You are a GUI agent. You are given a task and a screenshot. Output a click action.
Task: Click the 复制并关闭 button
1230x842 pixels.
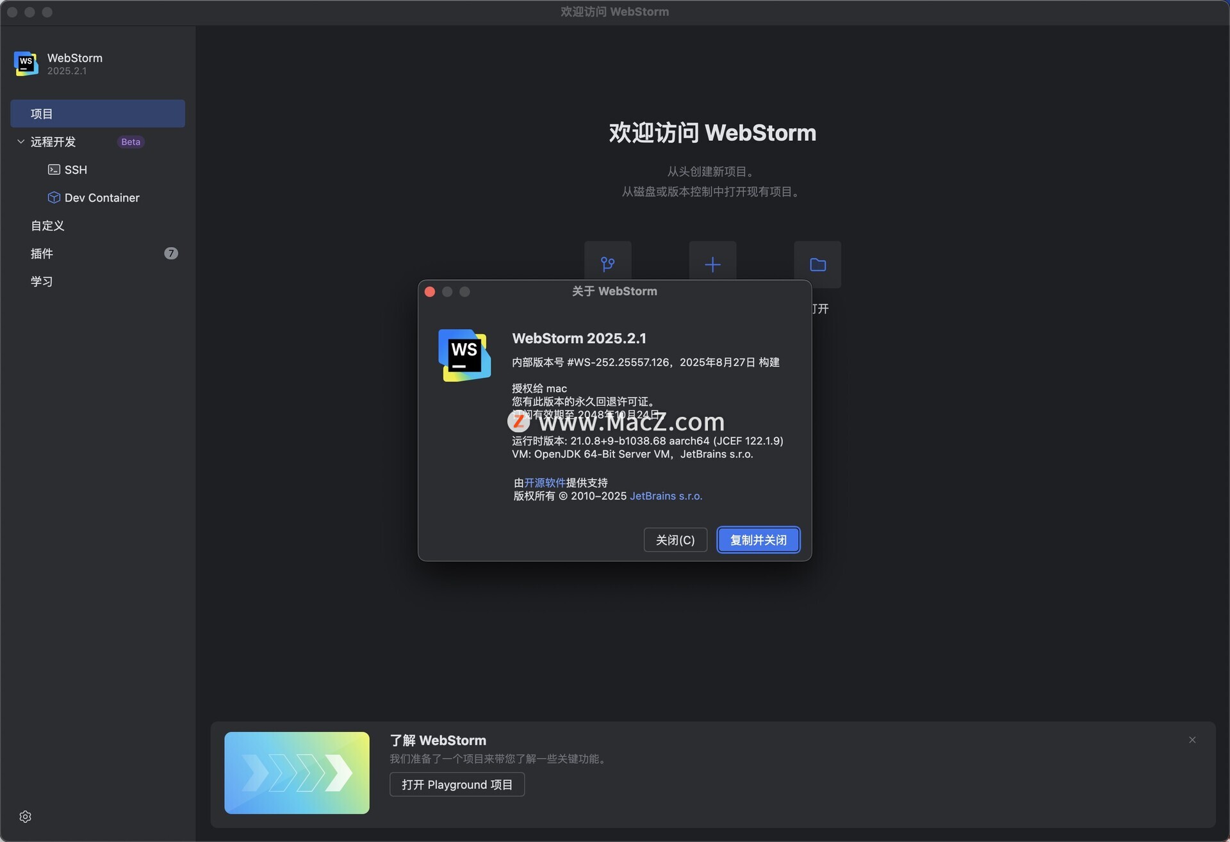tap(758, 540)
